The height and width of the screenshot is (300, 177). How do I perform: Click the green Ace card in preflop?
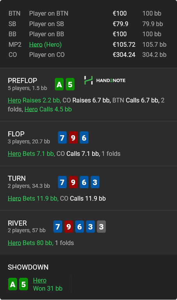[x=59, y=84]
